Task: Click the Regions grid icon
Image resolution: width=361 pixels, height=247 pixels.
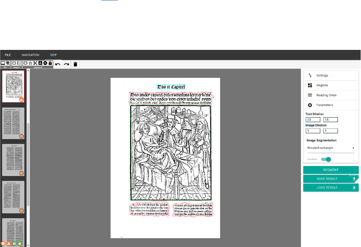Action: pyautogui.click(x=310, y=85)
